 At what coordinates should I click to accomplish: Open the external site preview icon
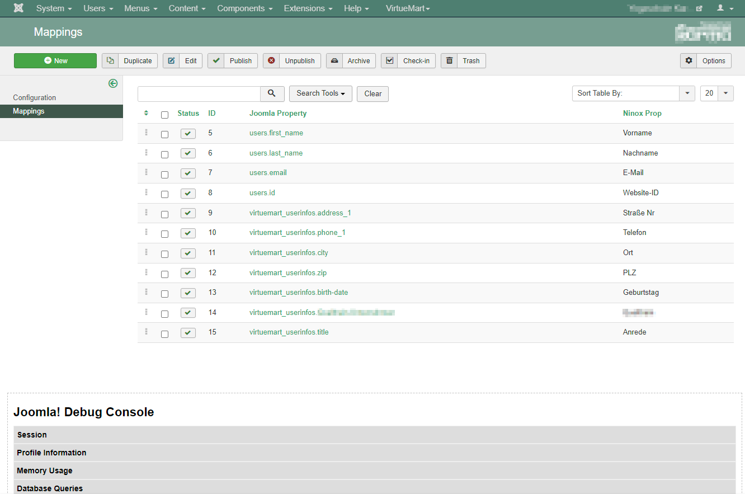coord(699,8)
